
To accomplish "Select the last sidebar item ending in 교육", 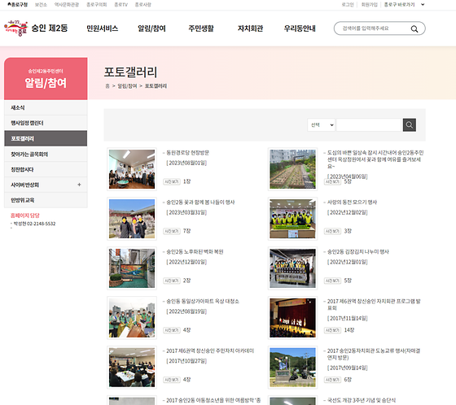I will pyautogui.click(x=46, y=200).
